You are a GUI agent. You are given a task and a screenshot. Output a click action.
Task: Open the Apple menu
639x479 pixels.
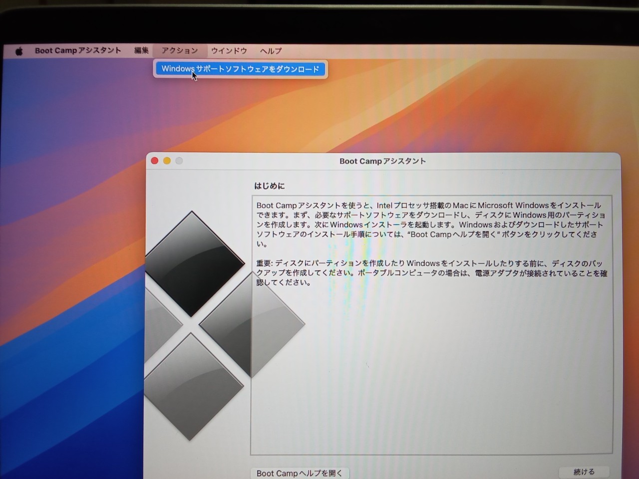click(x=19, y=51)
